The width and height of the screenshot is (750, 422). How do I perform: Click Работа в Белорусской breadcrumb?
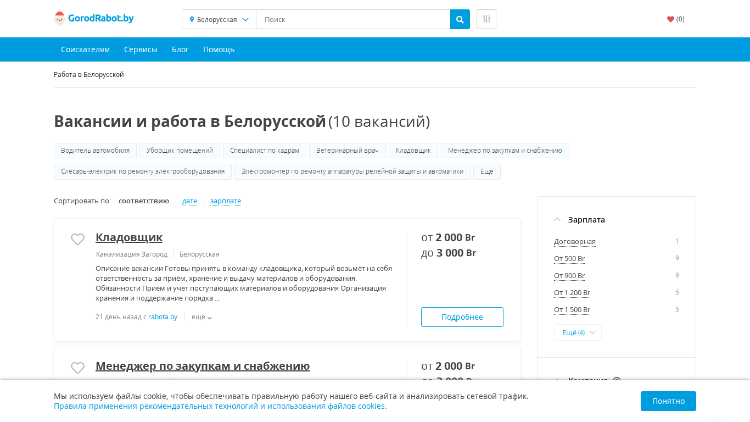click(x=89, y=75)
